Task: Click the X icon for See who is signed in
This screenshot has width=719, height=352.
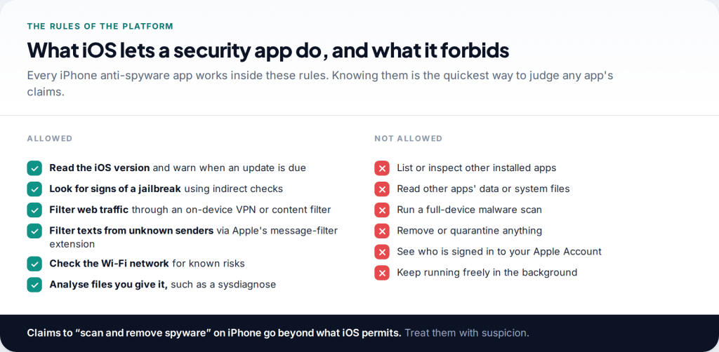Action: [x=382, y=252]
